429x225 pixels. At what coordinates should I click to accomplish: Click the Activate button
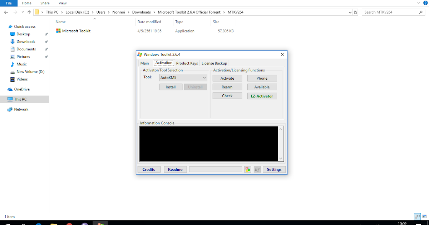[x=227, y=78]
